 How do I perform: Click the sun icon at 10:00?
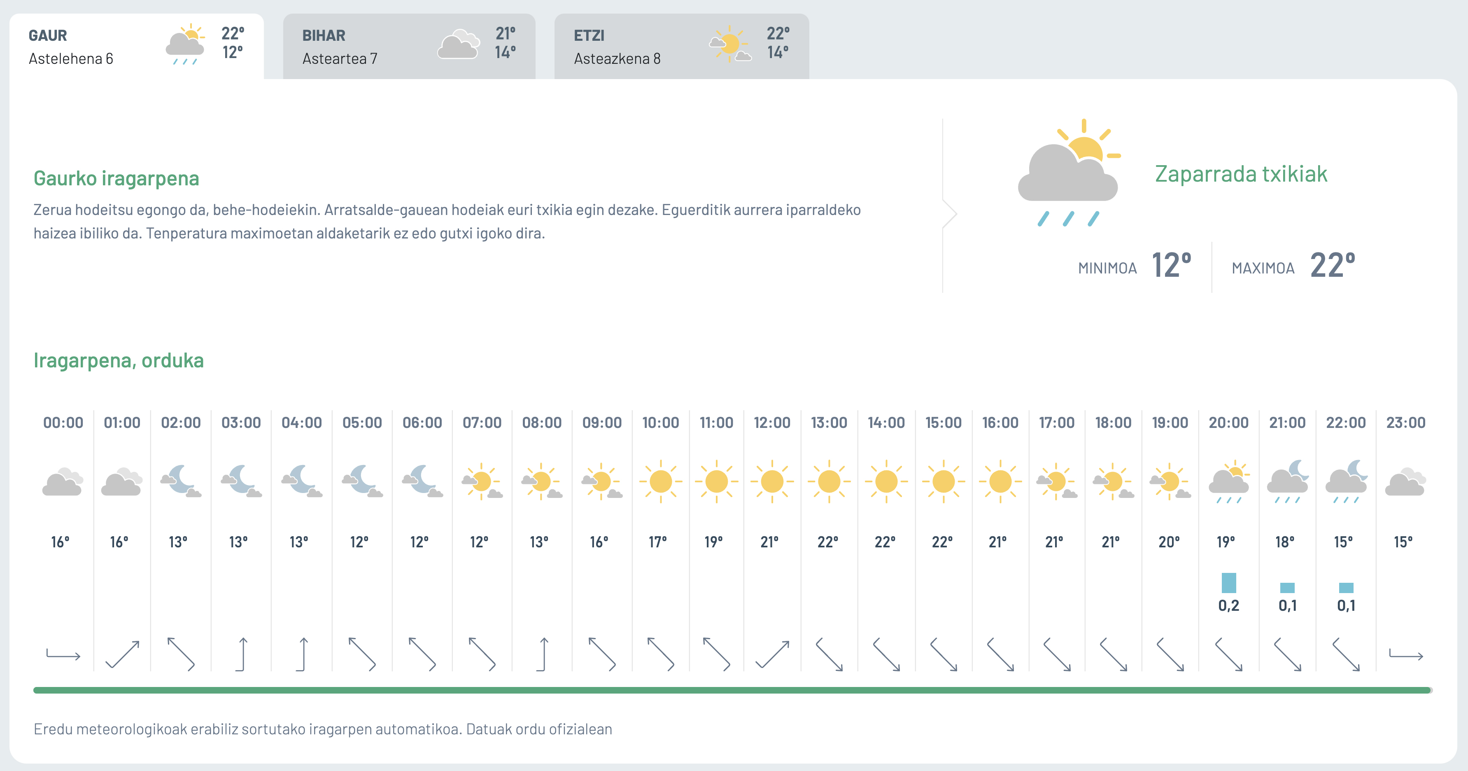660,481
